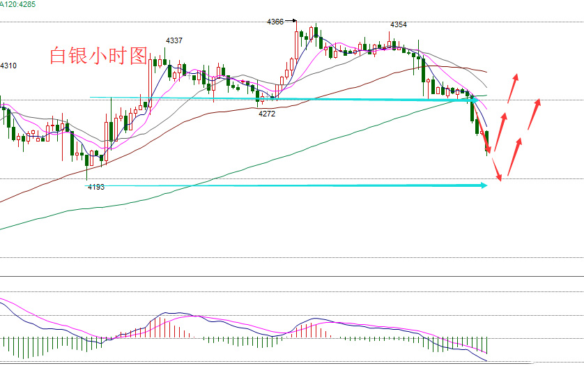Click the 4337 price label
Viewport: 584px width, 366px height.
pos(174,40)
